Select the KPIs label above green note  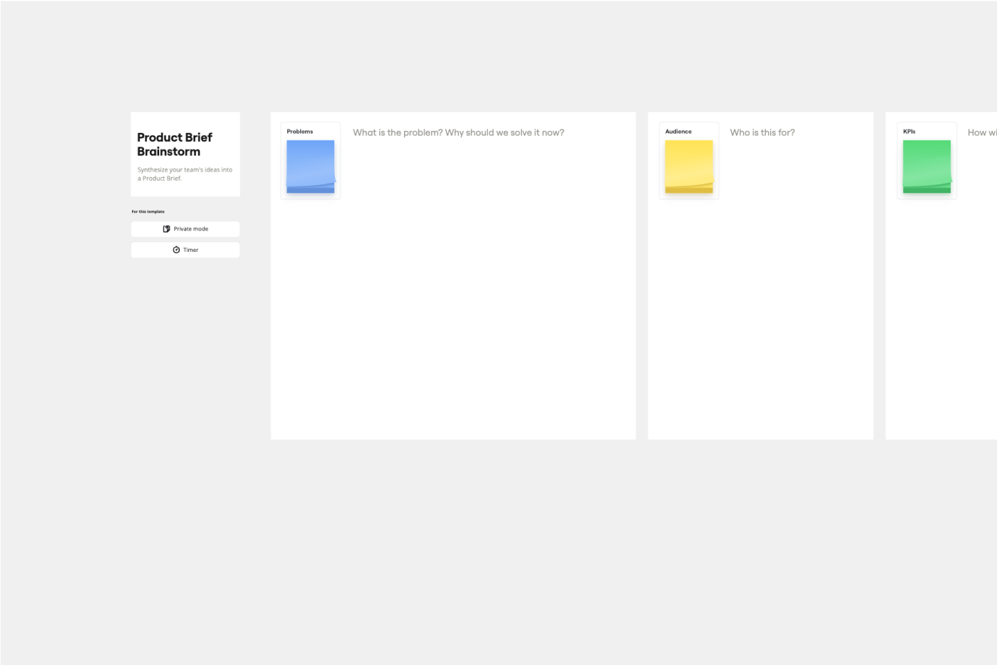pyautogui.click(x=909, y=131)
